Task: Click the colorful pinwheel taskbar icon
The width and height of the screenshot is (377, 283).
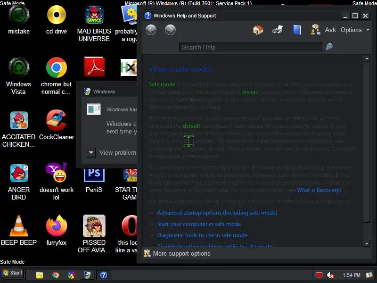Action: [x=72, y=275]
